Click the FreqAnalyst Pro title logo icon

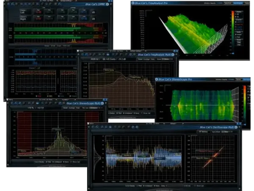[x=133, y=3]
